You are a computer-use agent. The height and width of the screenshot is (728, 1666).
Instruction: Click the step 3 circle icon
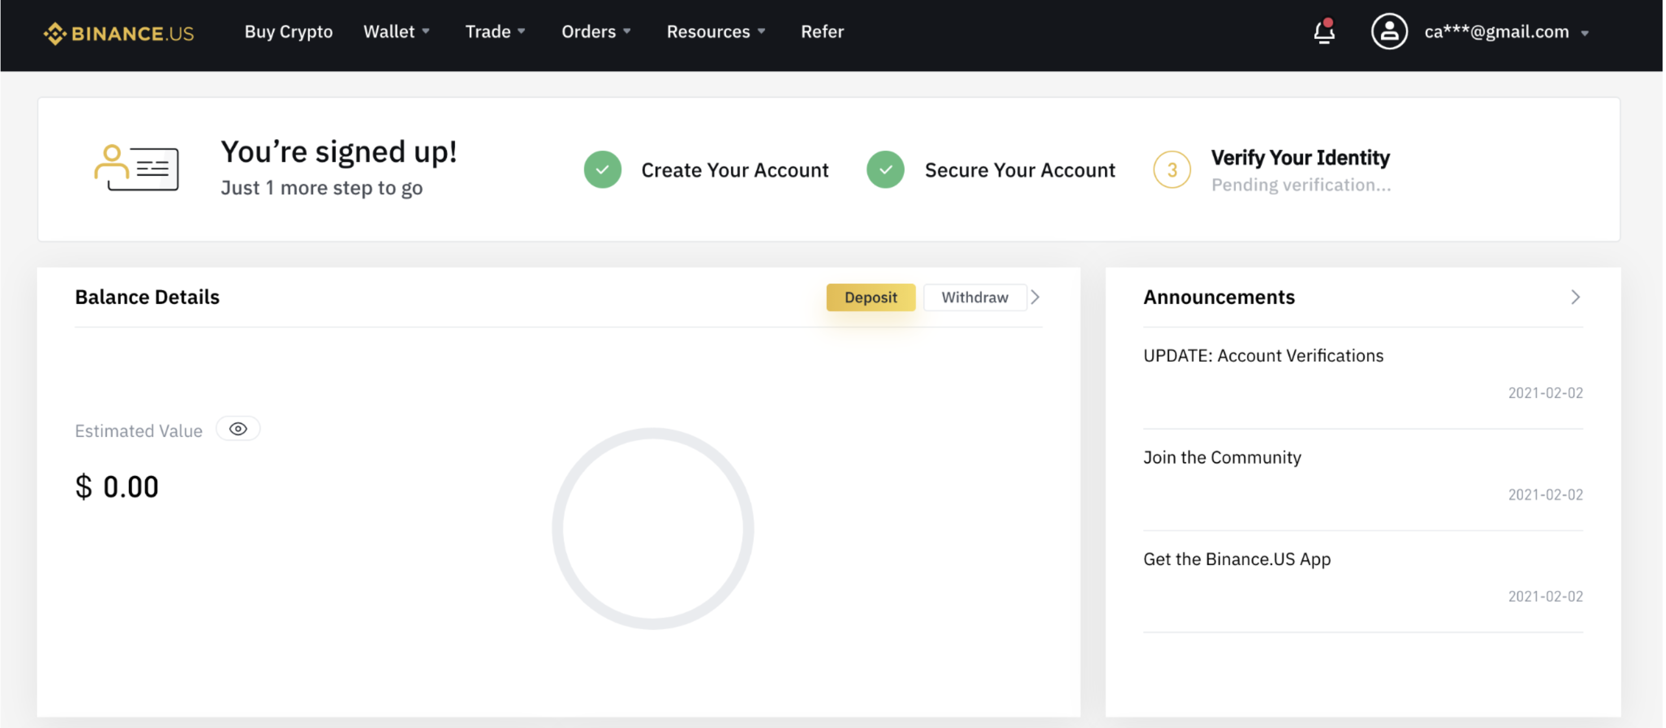1171,169
